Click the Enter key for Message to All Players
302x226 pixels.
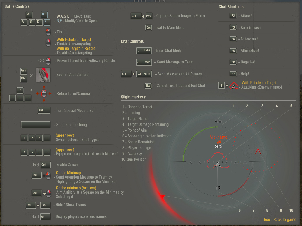pyautogui.click(x=144, y=74)
